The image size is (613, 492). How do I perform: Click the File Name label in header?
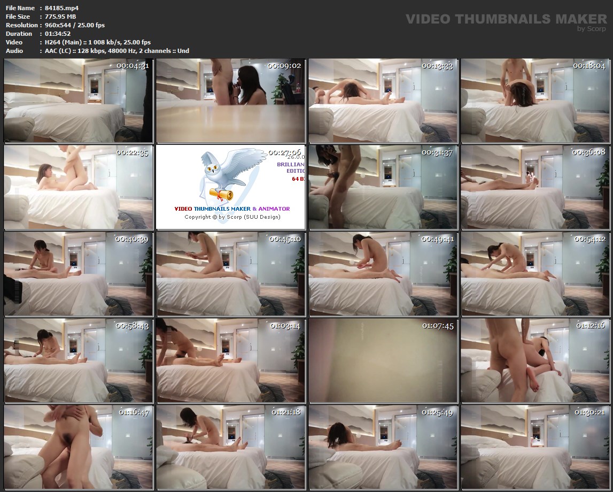tap(20, 8)
